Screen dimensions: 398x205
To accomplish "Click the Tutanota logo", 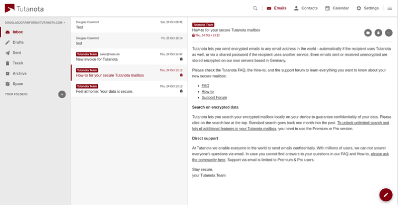I will click(x=24, y=8).
